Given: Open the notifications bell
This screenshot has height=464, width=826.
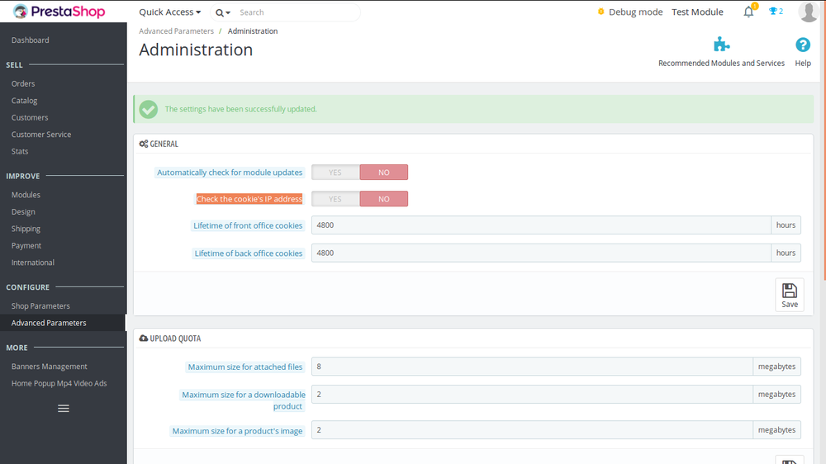Looking at the screenshot, I should [x=748, y=12].
